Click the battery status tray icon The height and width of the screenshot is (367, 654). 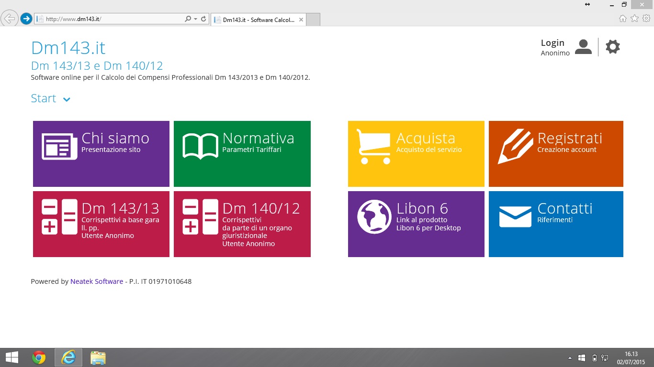point(594,358)
